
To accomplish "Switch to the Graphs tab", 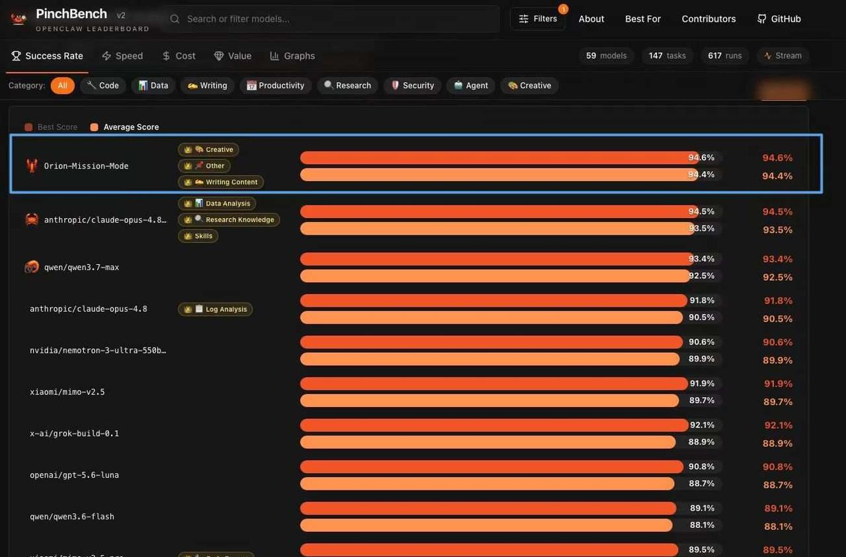I will coord(293,56).
